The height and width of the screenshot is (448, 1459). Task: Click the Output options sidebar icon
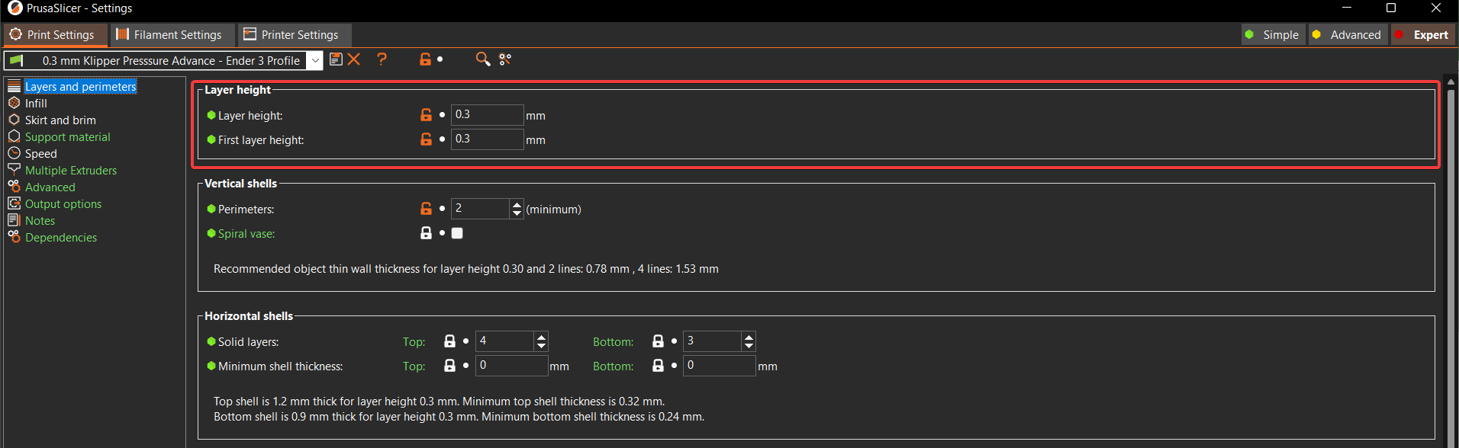(14, 203)
